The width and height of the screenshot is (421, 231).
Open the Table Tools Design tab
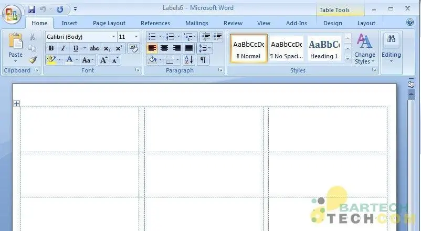(x=333, y=23)
